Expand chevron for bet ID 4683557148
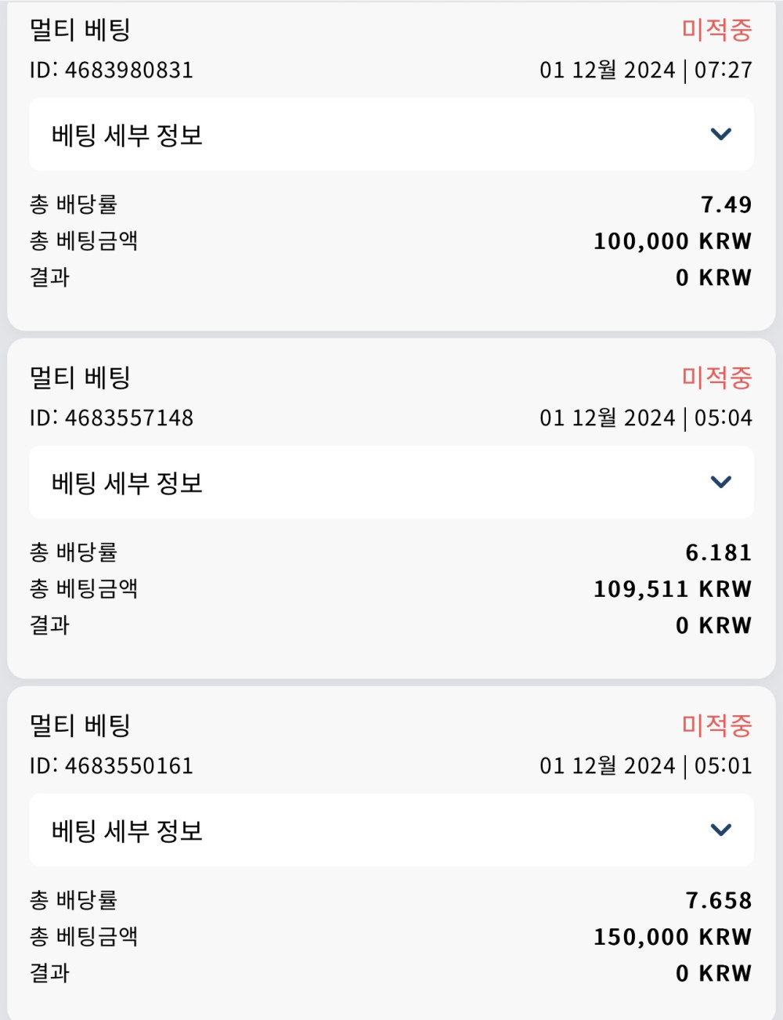The height and width of the screenshot is (1020, 783). [x=720, y=482]
